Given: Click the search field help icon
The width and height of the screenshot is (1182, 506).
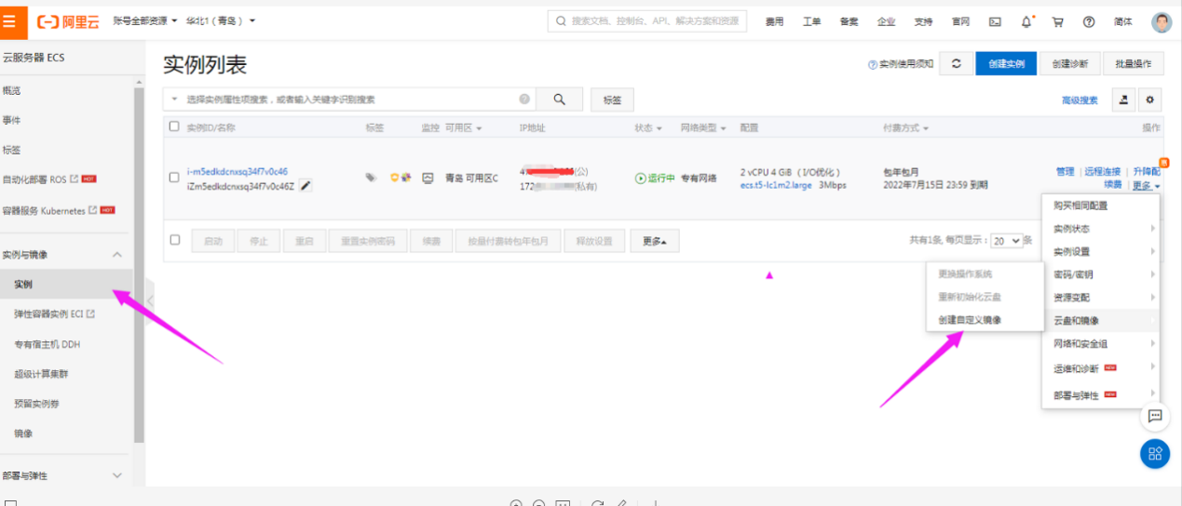Looking at the screenshot, I should point(524,99).
